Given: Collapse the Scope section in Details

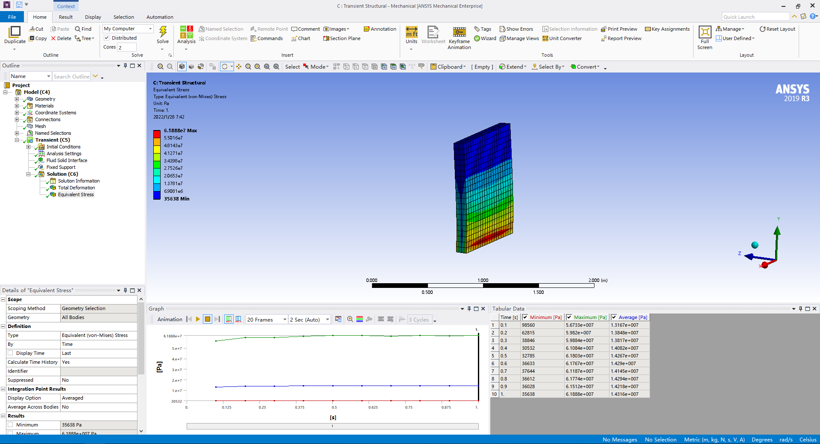Looking at the screenshot, I should click(x=3, y=299).
